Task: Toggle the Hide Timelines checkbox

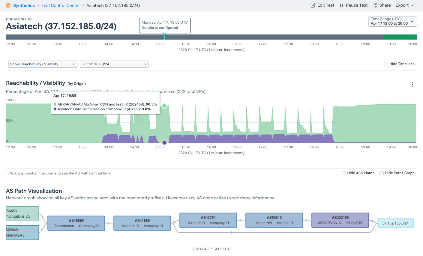Action: [386, 64]
